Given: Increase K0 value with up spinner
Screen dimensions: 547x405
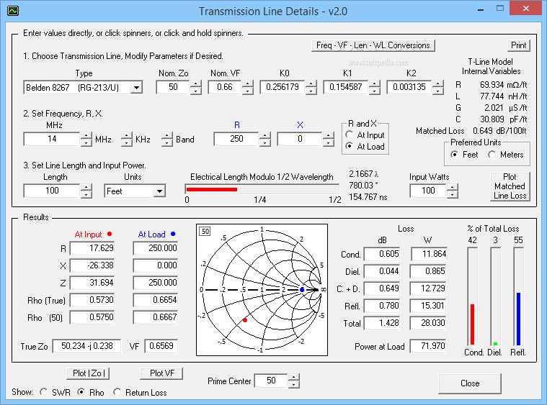Looking at the screenshot, I should (311, 83).
